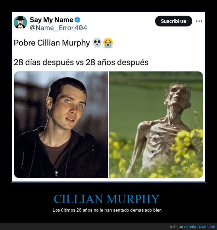Visit the cuantarazon.com link
Screen dimensions: 217x230
pos(200,227)
